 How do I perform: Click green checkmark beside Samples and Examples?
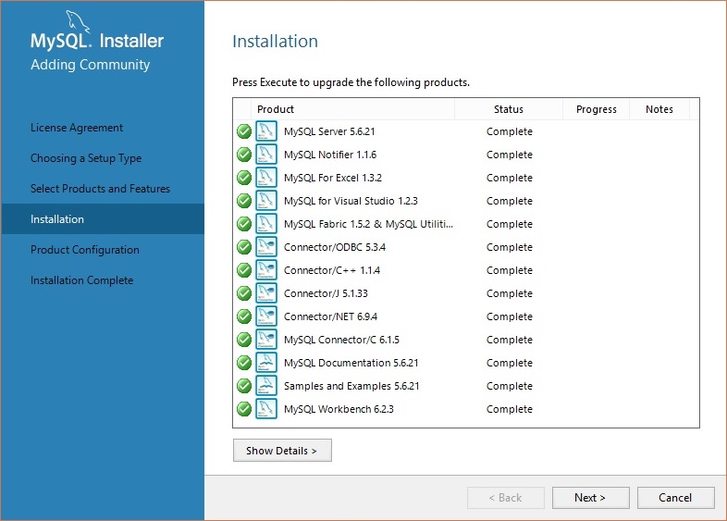[244, 386]
